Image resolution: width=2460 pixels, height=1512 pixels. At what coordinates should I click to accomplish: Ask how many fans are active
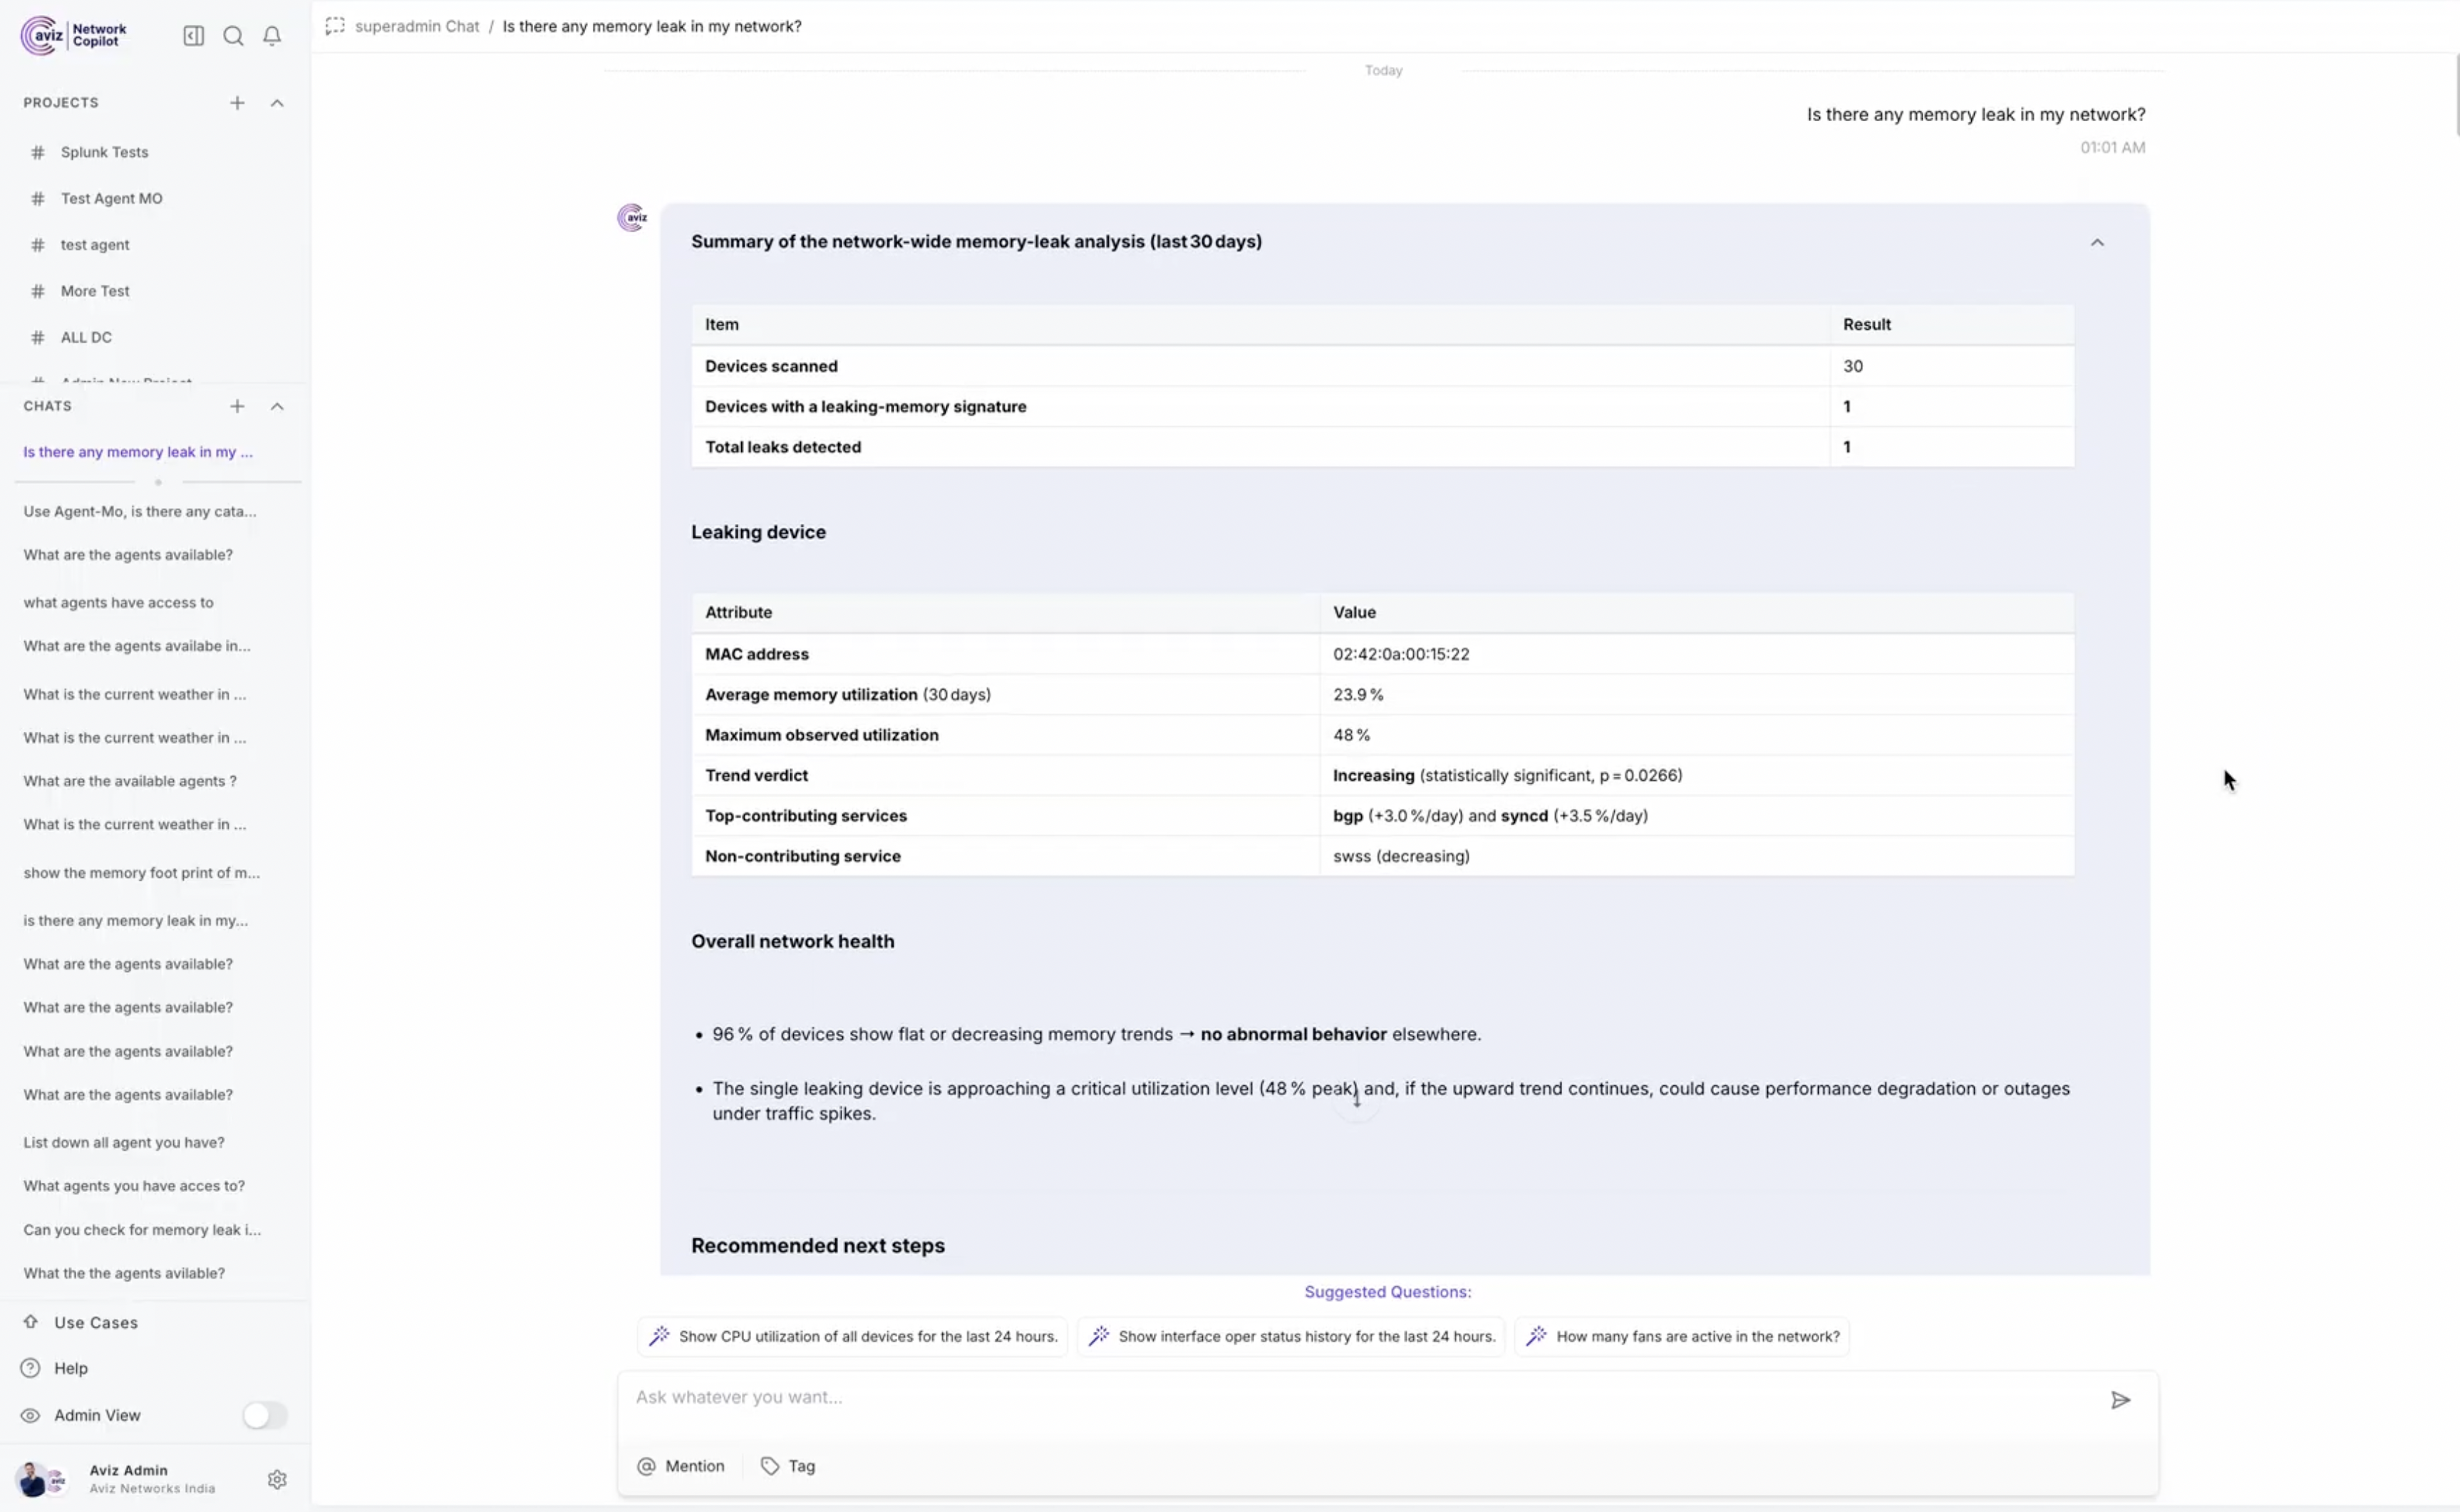[1681, 1335]
